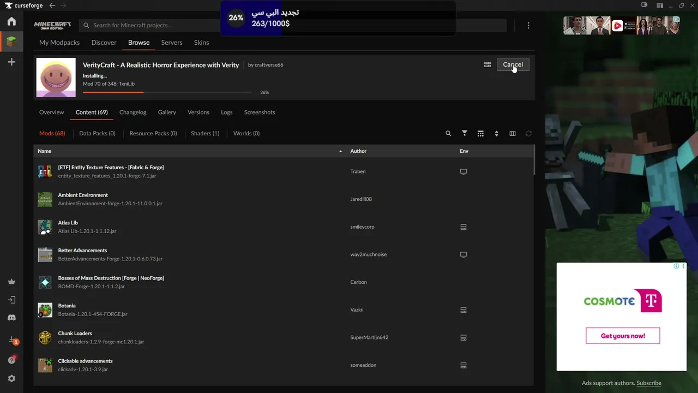This screenshot has height=393, width=698.
Task: Filter to Data Packs (0)
Action: click(97, 133)
